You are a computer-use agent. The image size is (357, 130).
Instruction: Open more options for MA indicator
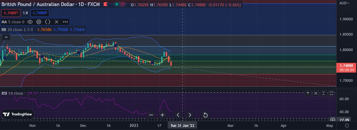click(65, 22)
